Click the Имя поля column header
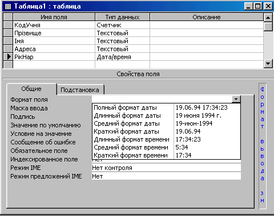 click(54, 17)
